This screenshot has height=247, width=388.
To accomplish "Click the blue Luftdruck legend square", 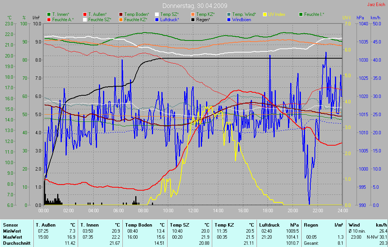I will click(157, 19).
